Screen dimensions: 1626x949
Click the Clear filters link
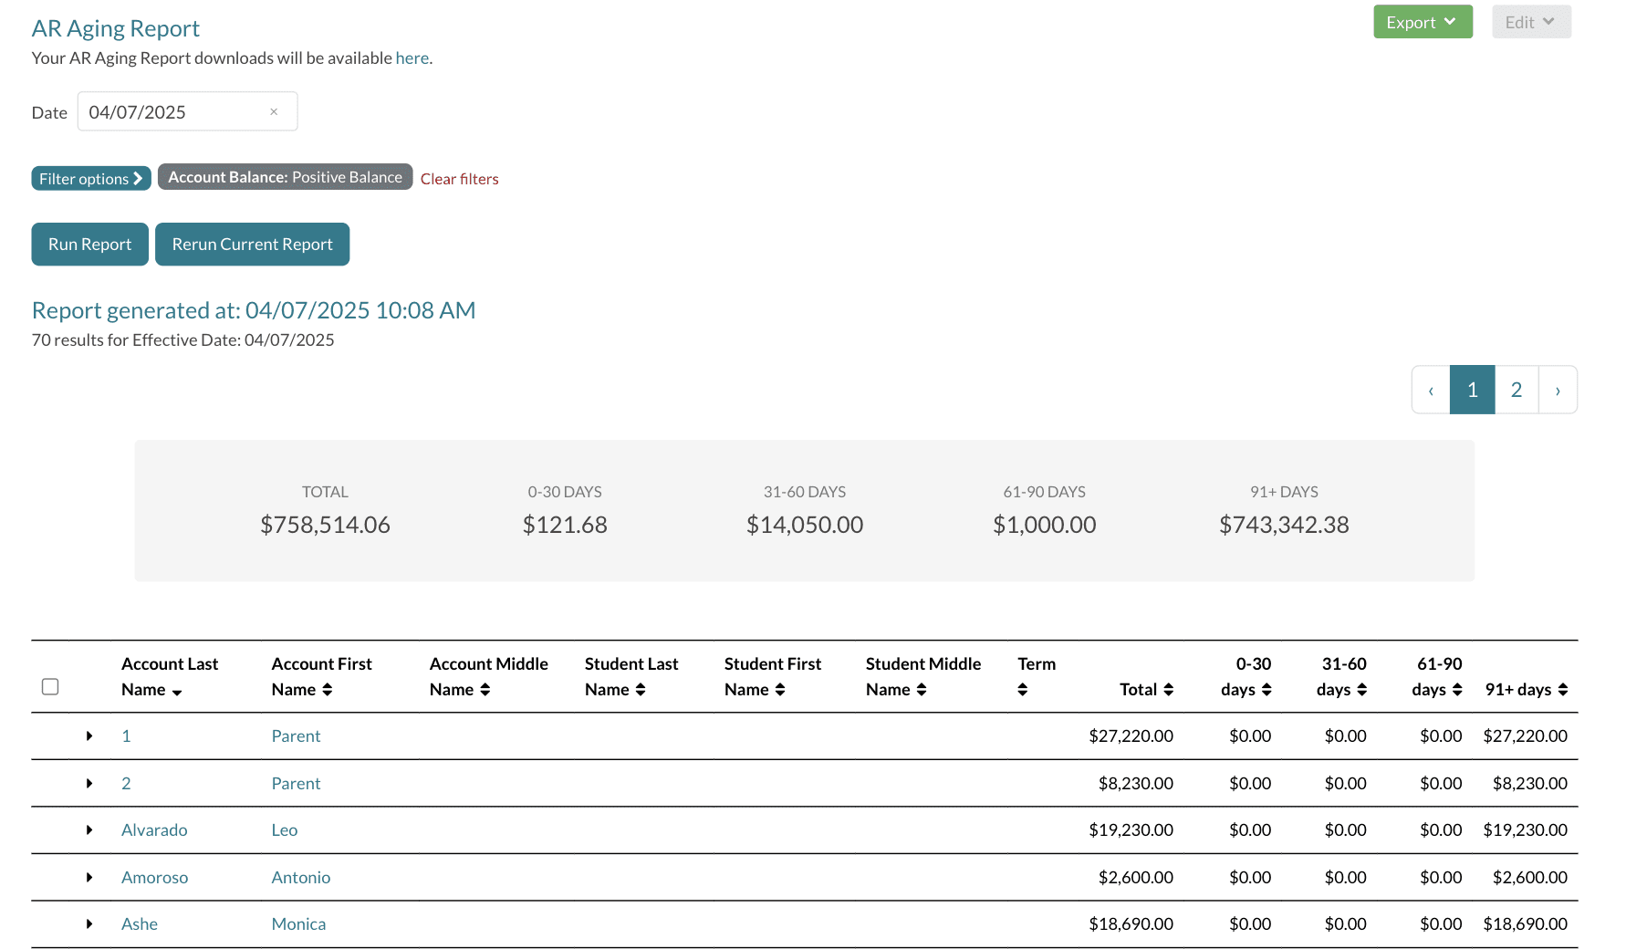tap(459, 179)
